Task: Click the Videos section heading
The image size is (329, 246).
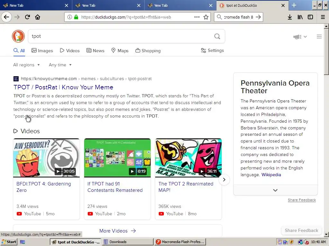Action: click(26, 131)
